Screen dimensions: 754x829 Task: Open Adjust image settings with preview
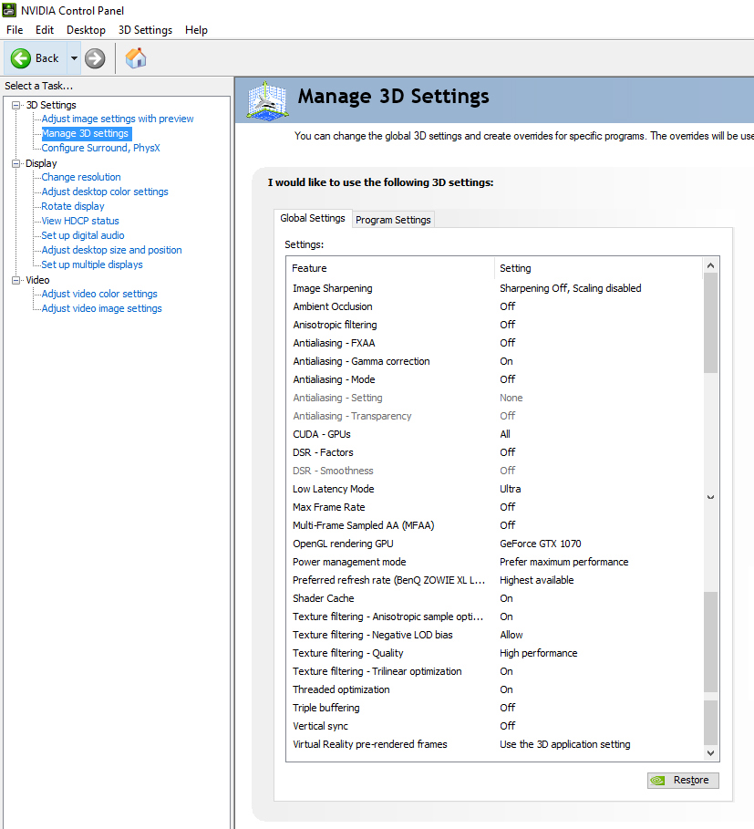118,119
